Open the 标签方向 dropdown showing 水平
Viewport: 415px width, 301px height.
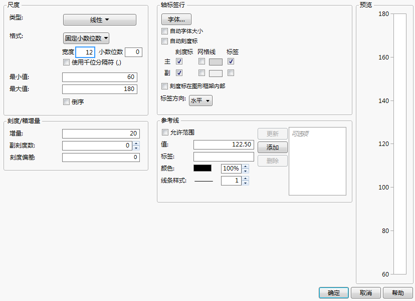click(x=200, y=100)
